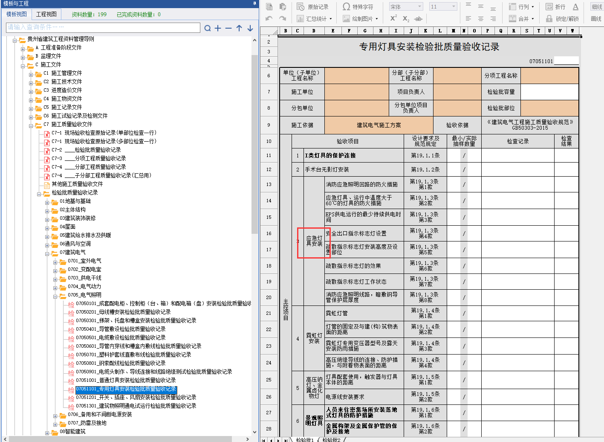604x442 pixels.
Task: Select 其他施工质量验收文件 item
Action: click(77, 184)
